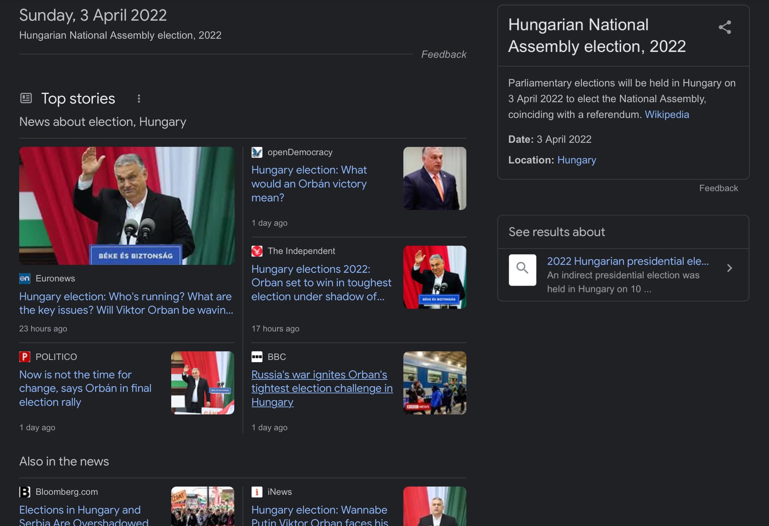Click the Euronews source logo

(25, 278)
